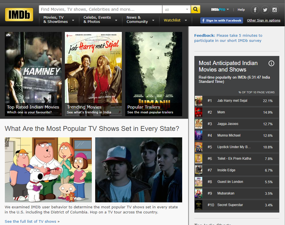
Task: Click 'Most Anticipated Indian Movies and Shows' heading
Action: [x=228, y=66]
